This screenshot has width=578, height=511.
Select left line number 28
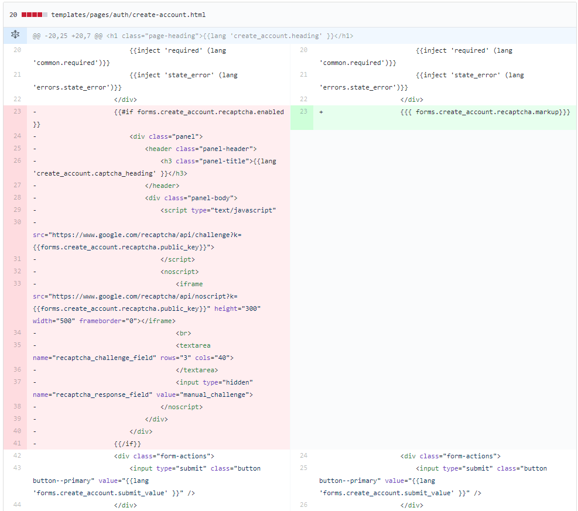18,197
